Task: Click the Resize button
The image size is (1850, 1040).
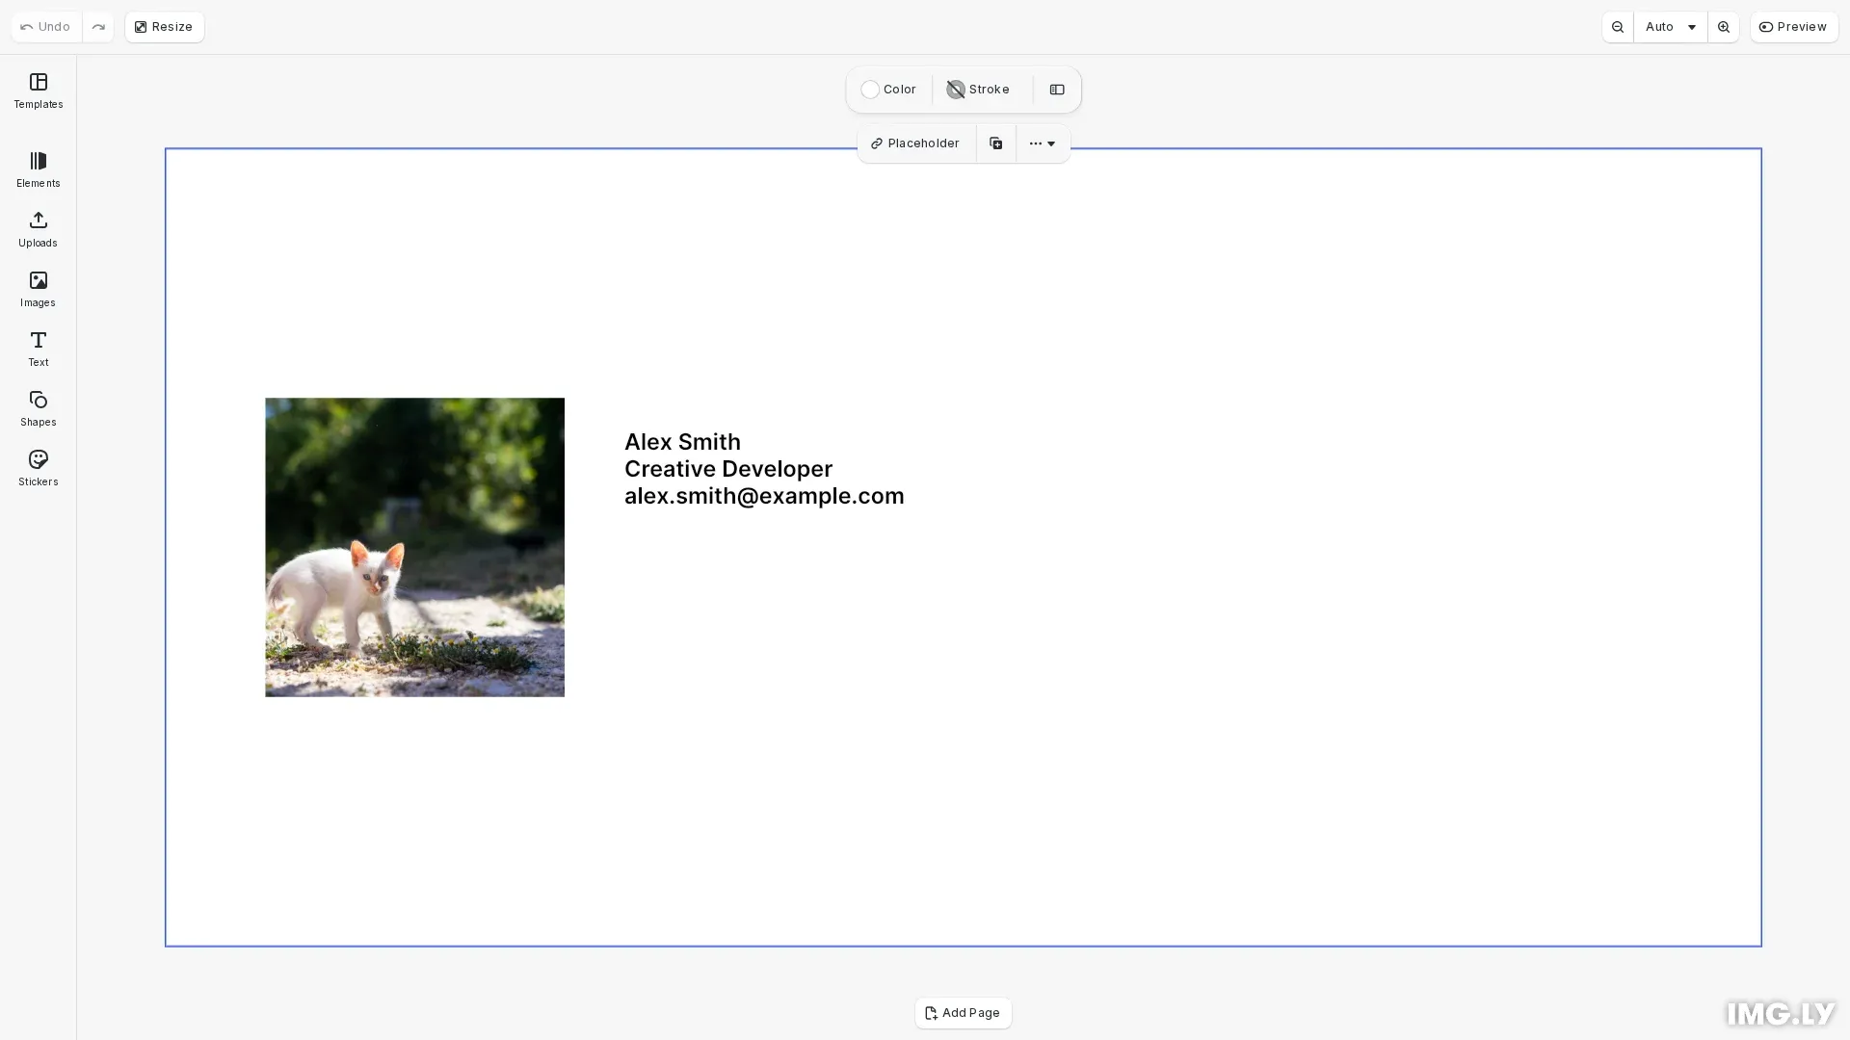Action: click(164, 26)
